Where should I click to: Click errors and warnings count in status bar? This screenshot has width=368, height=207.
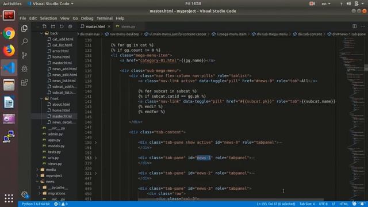[x=61, y=204]
